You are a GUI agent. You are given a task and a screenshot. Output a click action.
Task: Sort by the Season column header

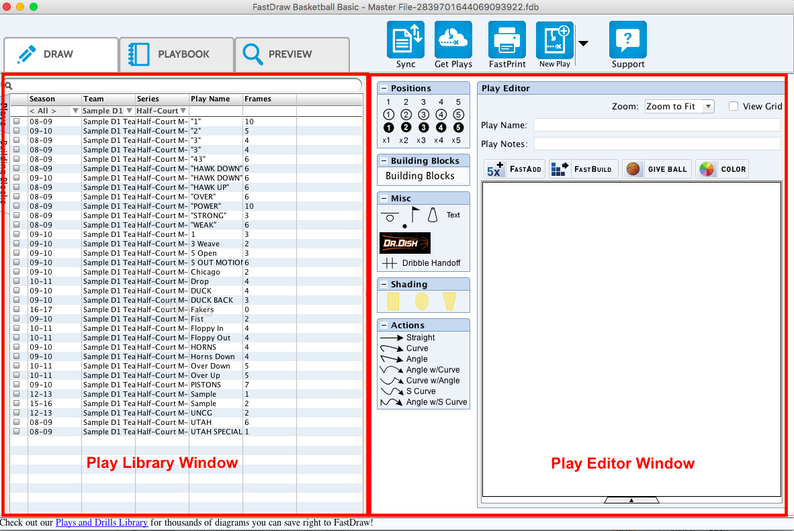tap(54, 99)
